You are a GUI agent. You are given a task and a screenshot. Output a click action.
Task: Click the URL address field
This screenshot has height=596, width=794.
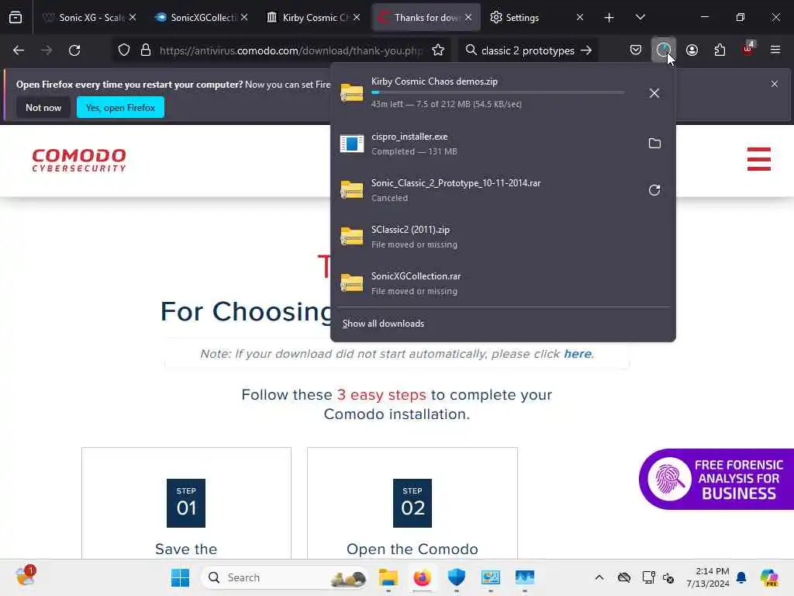291,50
